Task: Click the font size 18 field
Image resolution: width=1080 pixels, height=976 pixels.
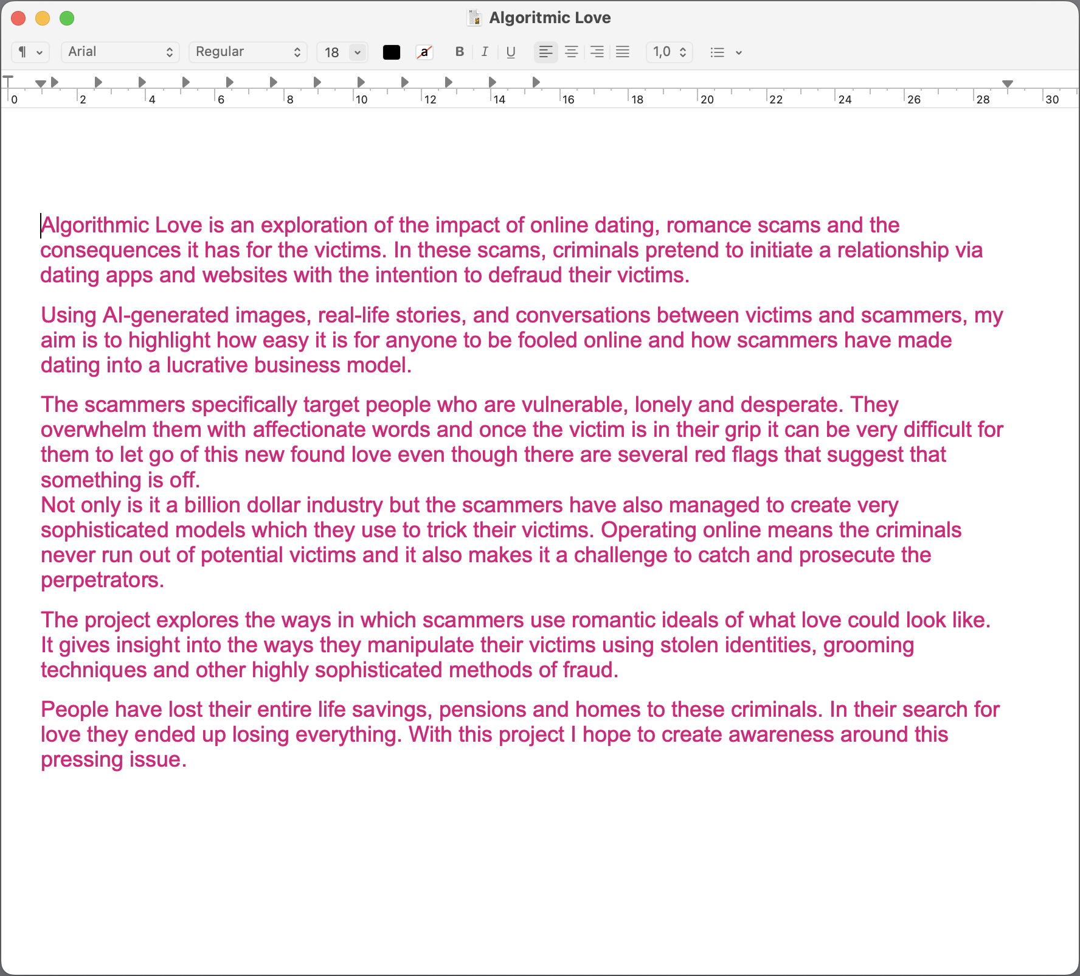Action: point(333,52)
